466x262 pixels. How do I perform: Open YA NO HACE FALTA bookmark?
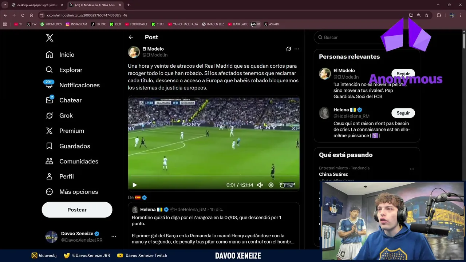(x=183, y=24)
